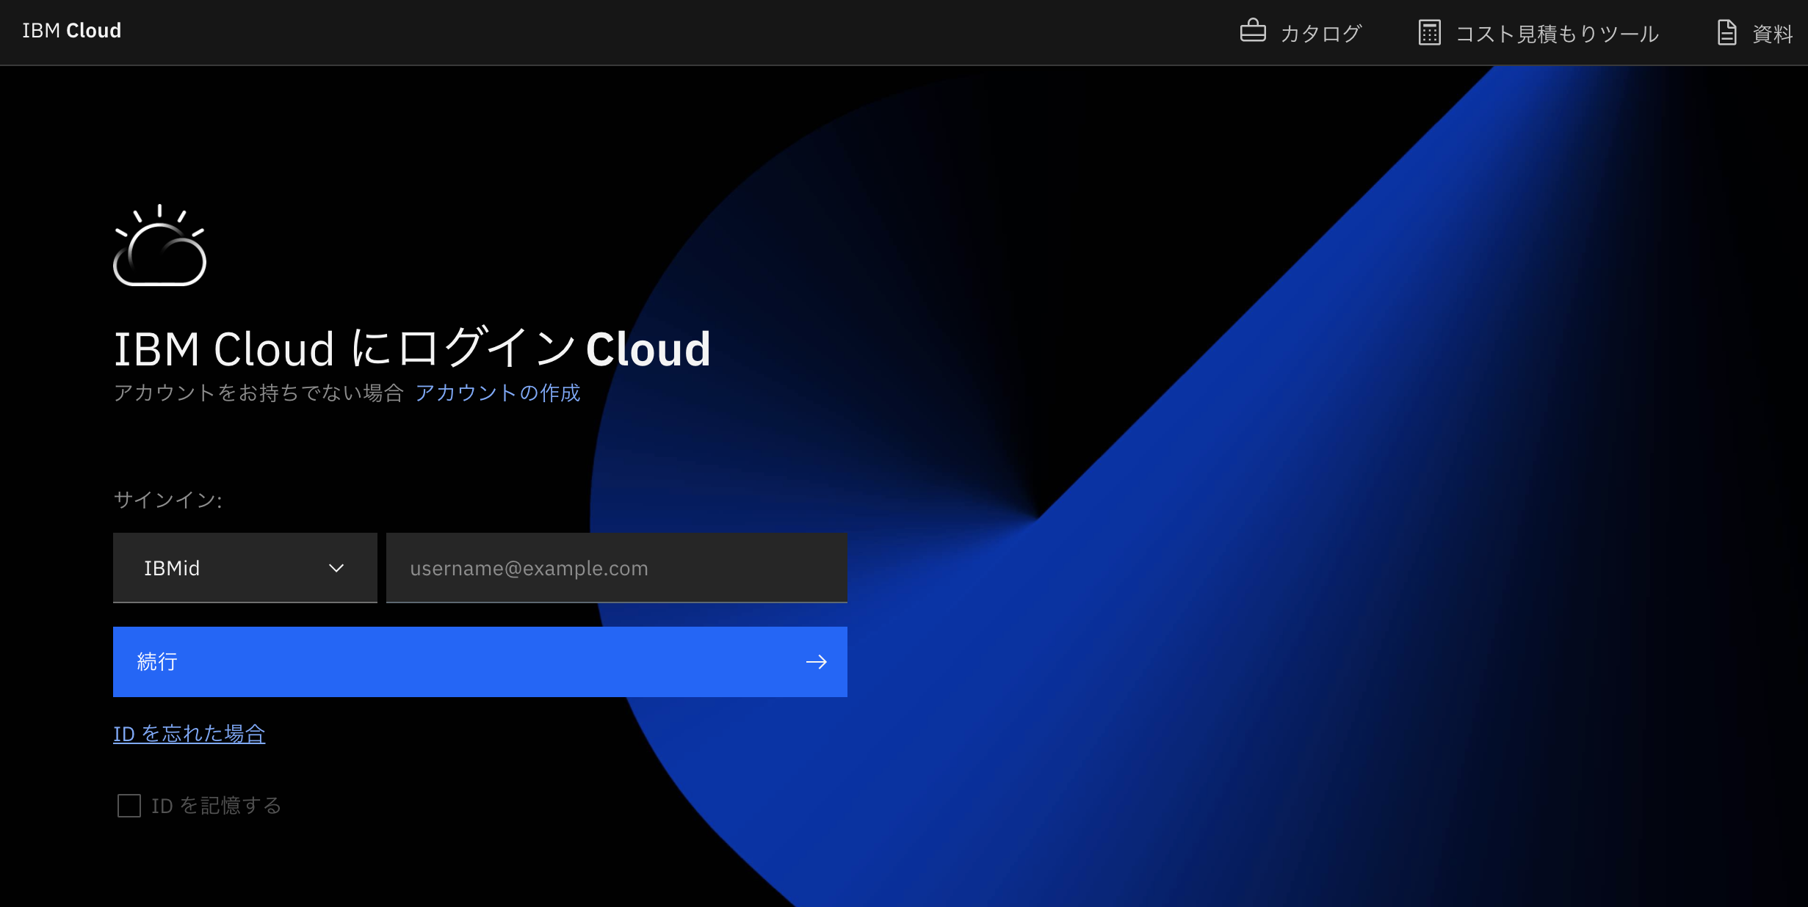
Task: Click the arrow icon on 続行 button
Action: (x=816, y=662)
